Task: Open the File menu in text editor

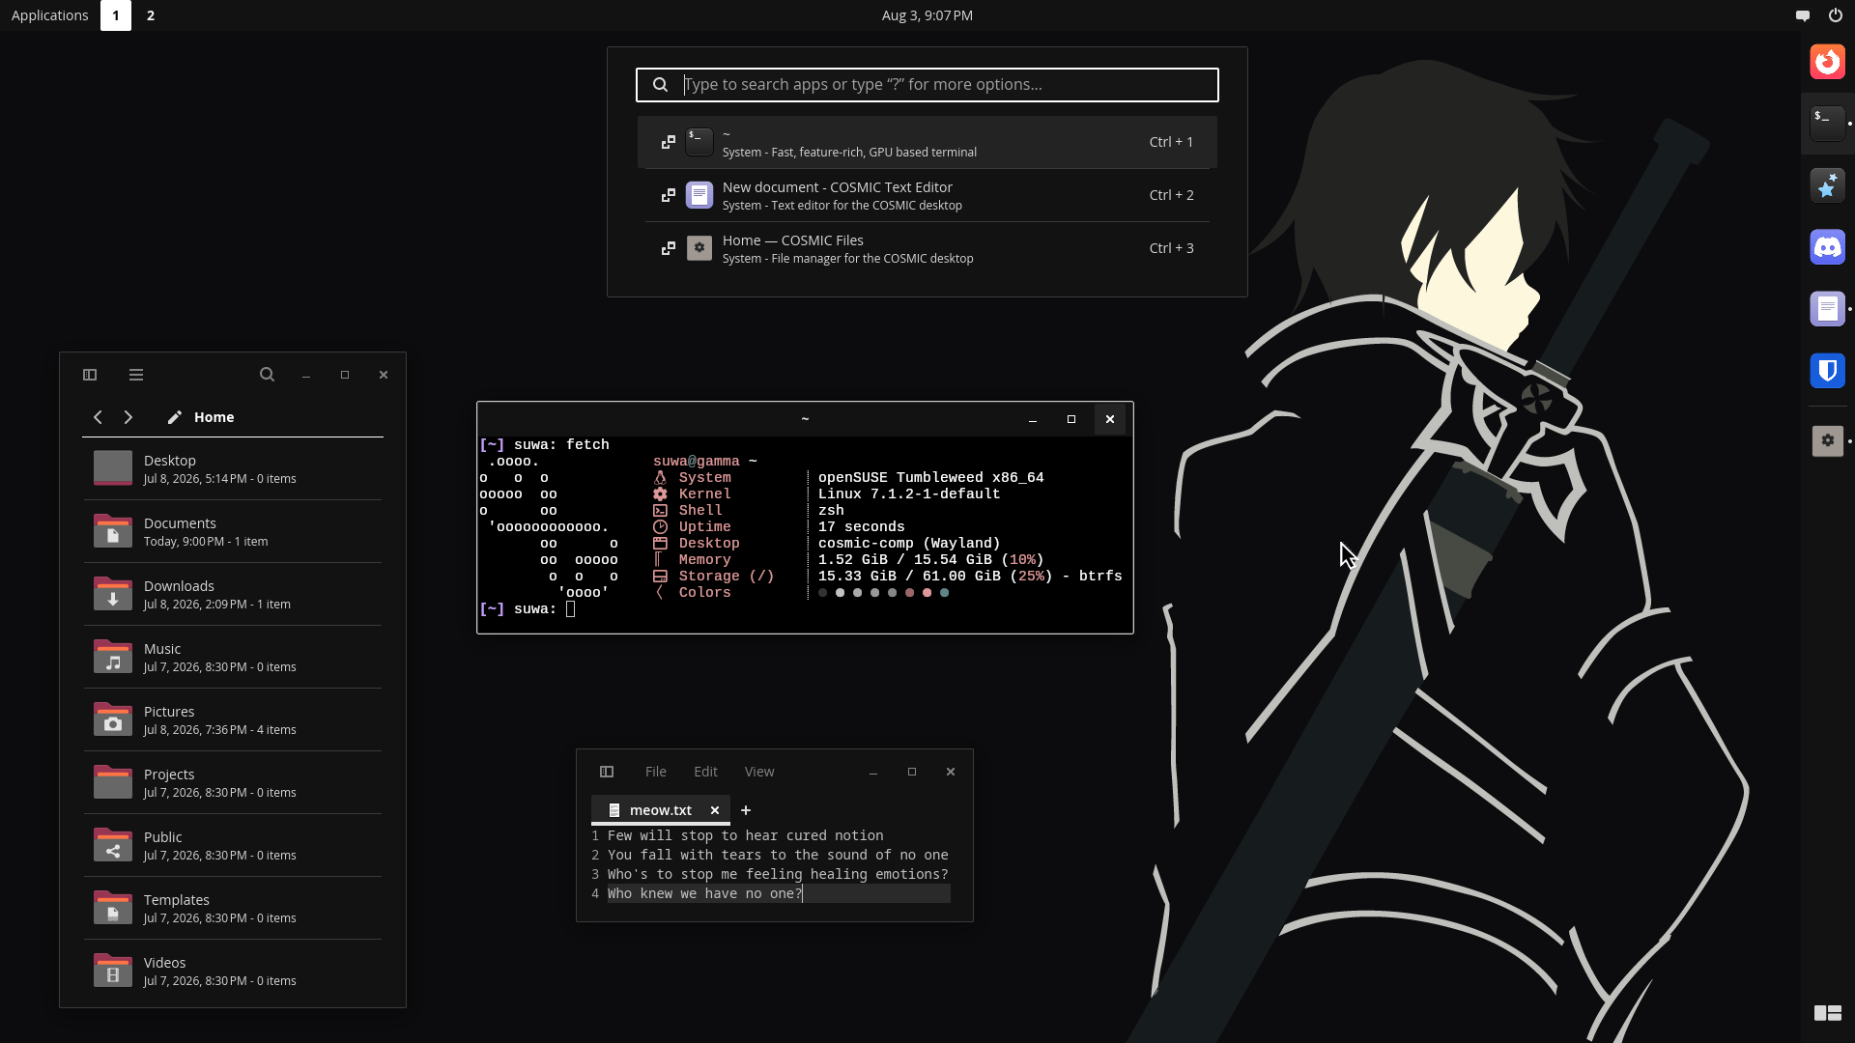Action: pyautogui.click(x=656, y=772)
